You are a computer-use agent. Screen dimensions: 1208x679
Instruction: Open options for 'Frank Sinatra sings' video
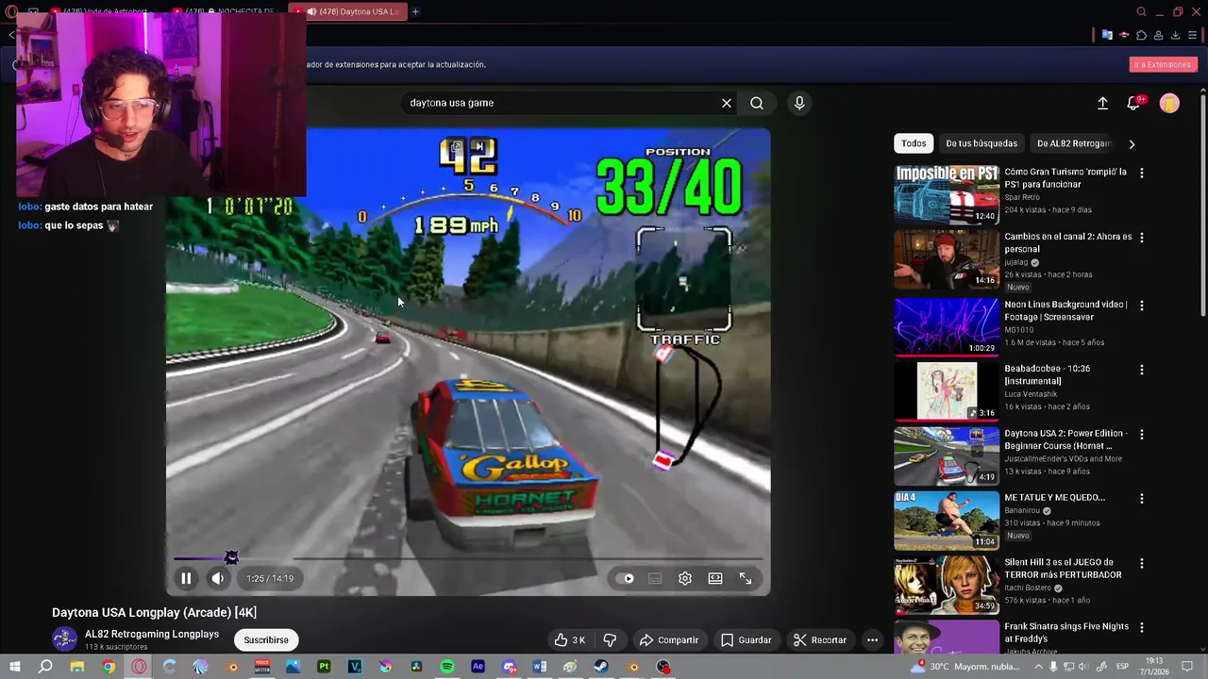coord(1142,627)
